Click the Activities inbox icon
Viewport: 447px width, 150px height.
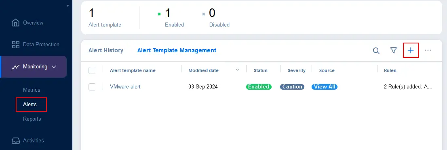[x=15, y=141]
